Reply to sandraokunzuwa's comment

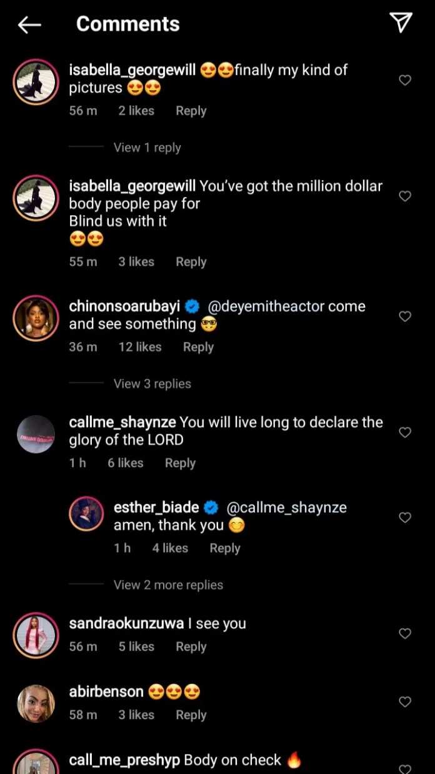coord(191,647)
